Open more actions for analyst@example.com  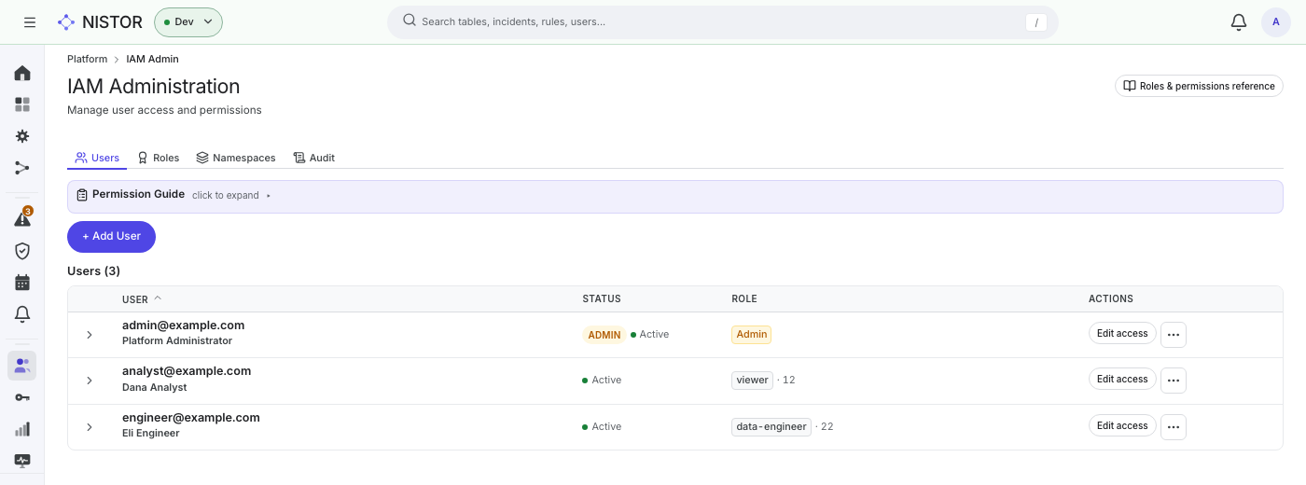(1174, 381)
